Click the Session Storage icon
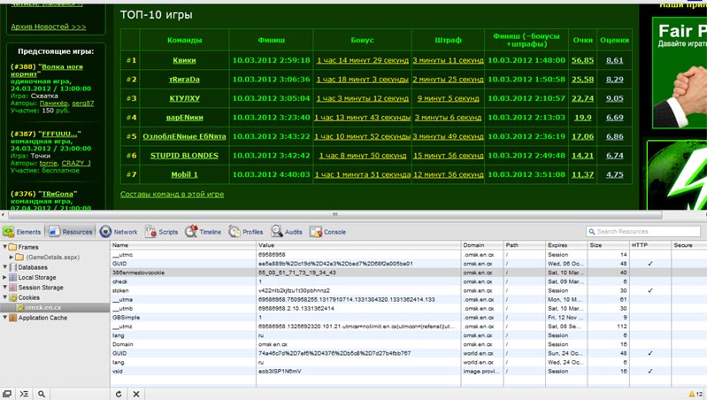The image size is (707, 400). click(x=12, y=288)
